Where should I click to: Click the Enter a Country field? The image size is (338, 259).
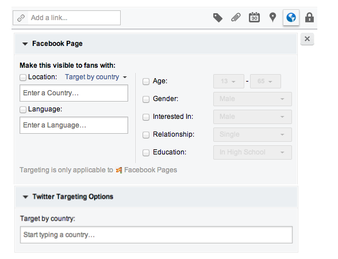click(74, 93)
